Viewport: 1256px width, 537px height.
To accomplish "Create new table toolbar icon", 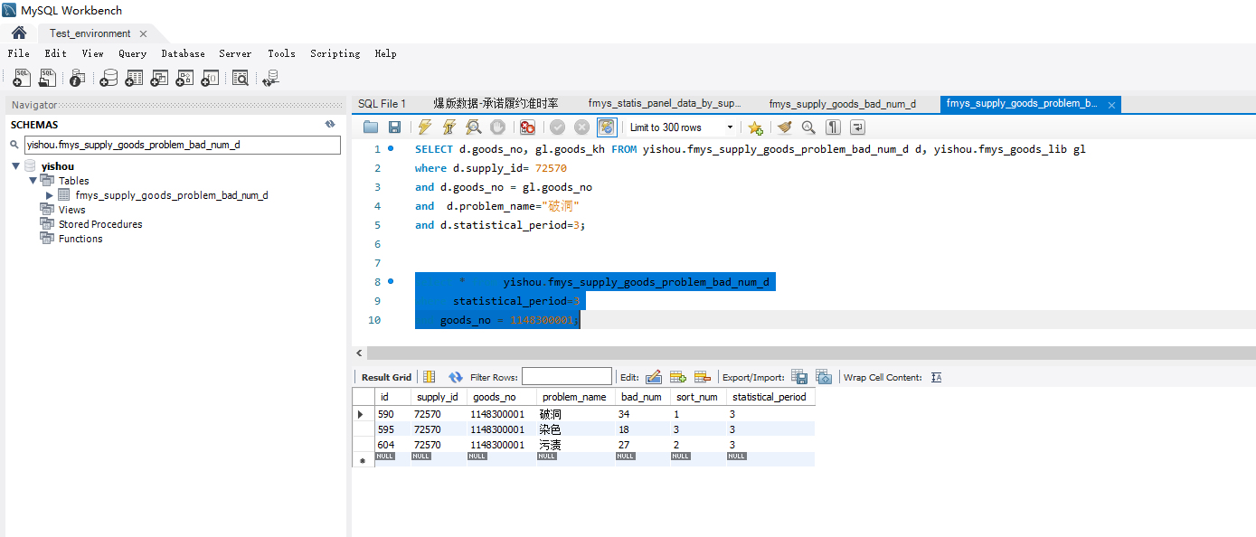I will 134,79.
